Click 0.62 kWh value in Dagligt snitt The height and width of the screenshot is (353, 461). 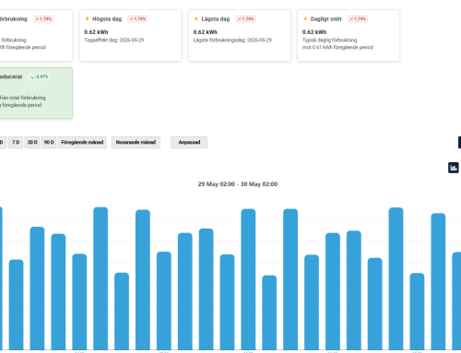pos(314,32)
